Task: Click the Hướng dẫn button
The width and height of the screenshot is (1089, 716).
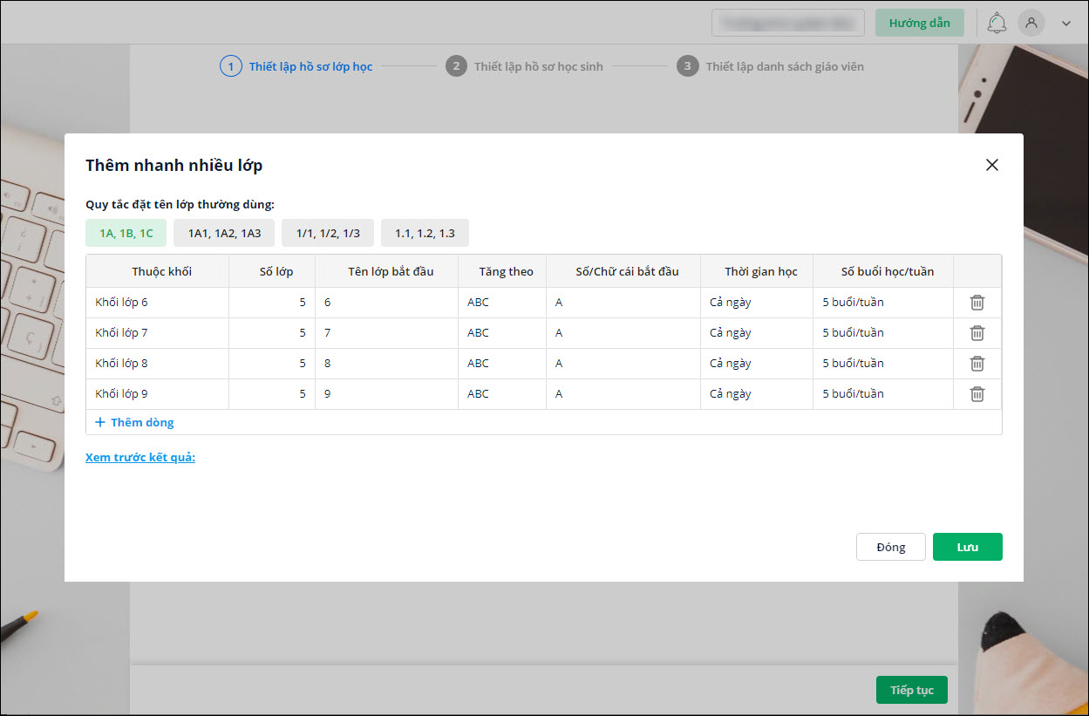Action: click(x=920, y=23)
